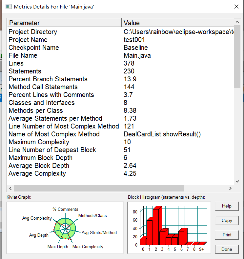The image size is (244, 259).
Task: Click the Statements value 230
Action: (x=129, y=71)
